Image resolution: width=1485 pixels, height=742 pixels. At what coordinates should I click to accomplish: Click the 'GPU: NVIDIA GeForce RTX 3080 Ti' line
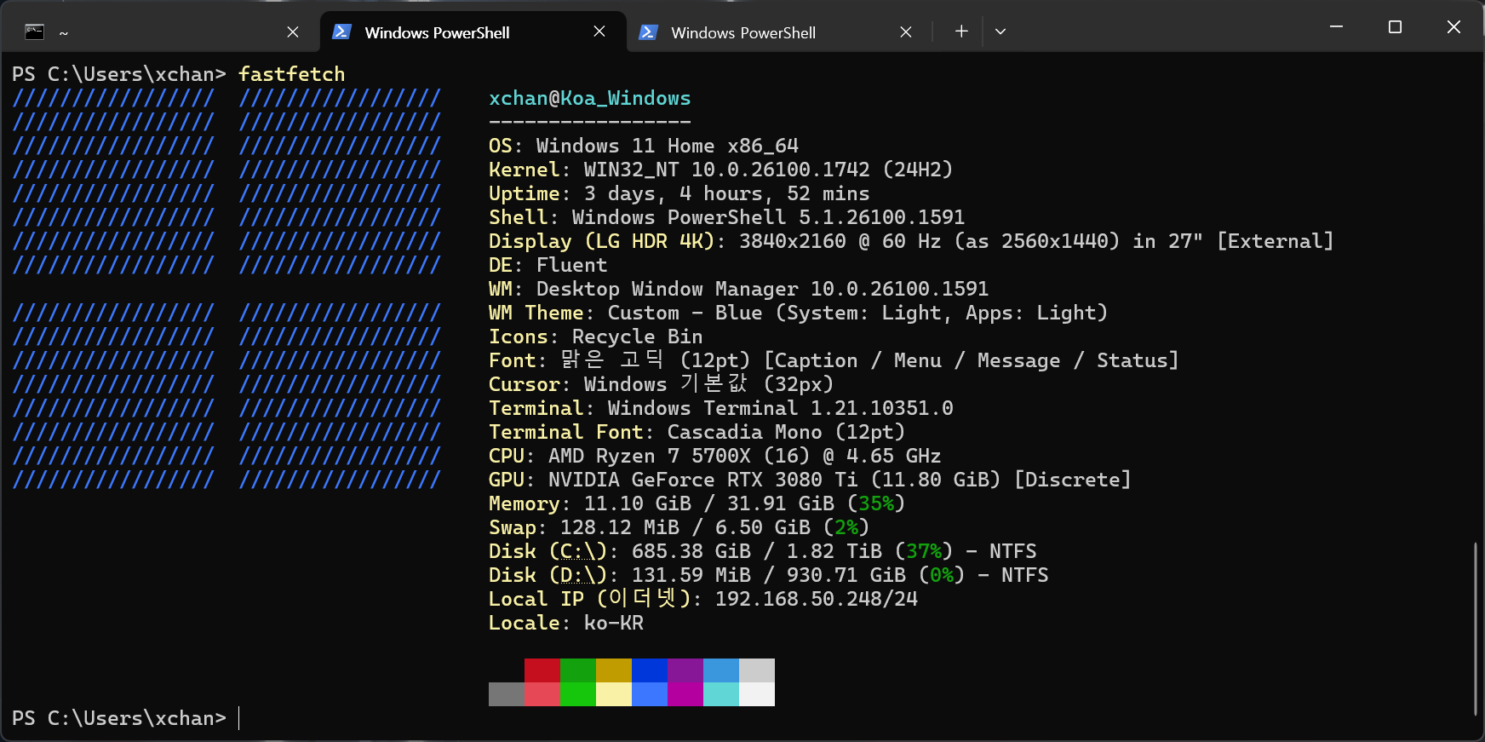[810, 480]
